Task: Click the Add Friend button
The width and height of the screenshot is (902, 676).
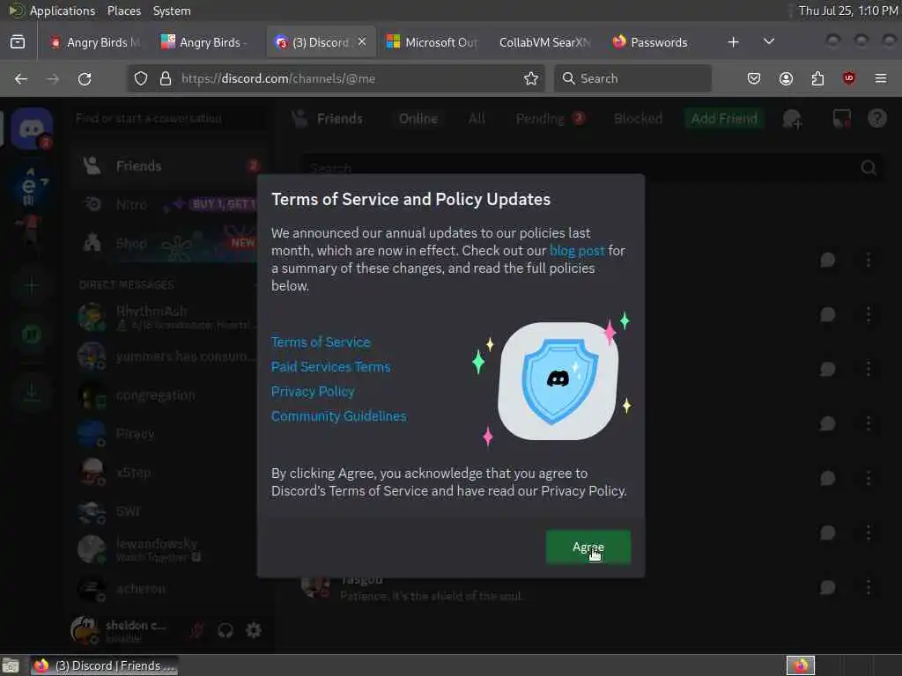Action: tap(724, 119)
